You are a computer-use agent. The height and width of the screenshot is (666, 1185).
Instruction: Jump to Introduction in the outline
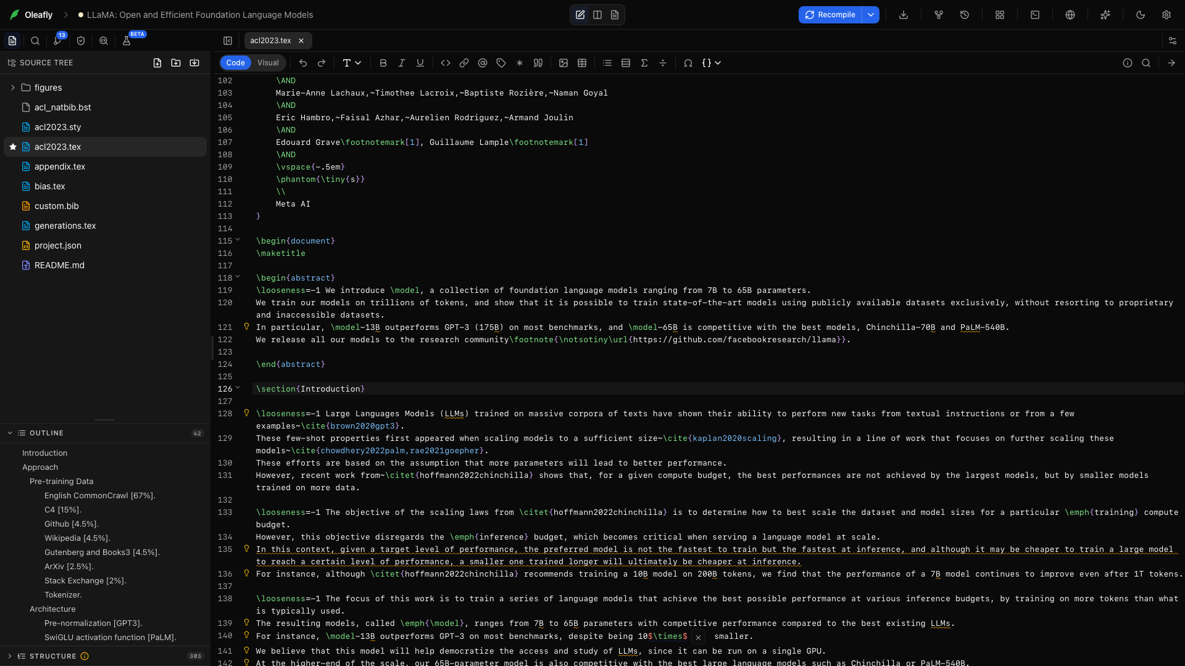tap(44, 453)
